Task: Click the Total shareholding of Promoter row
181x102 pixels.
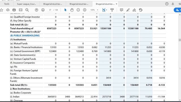Action: (88, 30)
